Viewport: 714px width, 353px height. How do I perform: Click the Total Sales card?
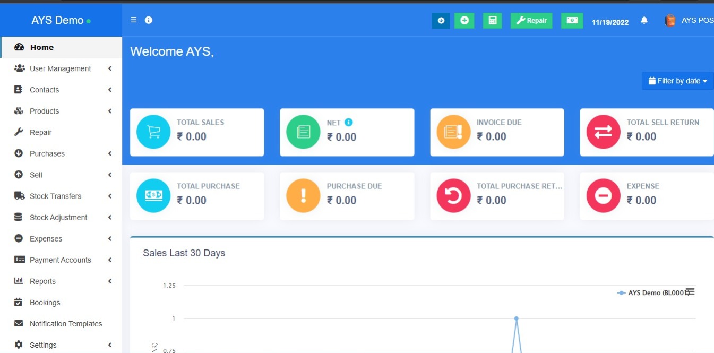[197, 132]
